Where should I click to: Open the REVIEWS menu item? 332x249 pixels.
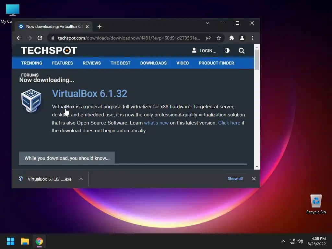click(x=92, y=63)
